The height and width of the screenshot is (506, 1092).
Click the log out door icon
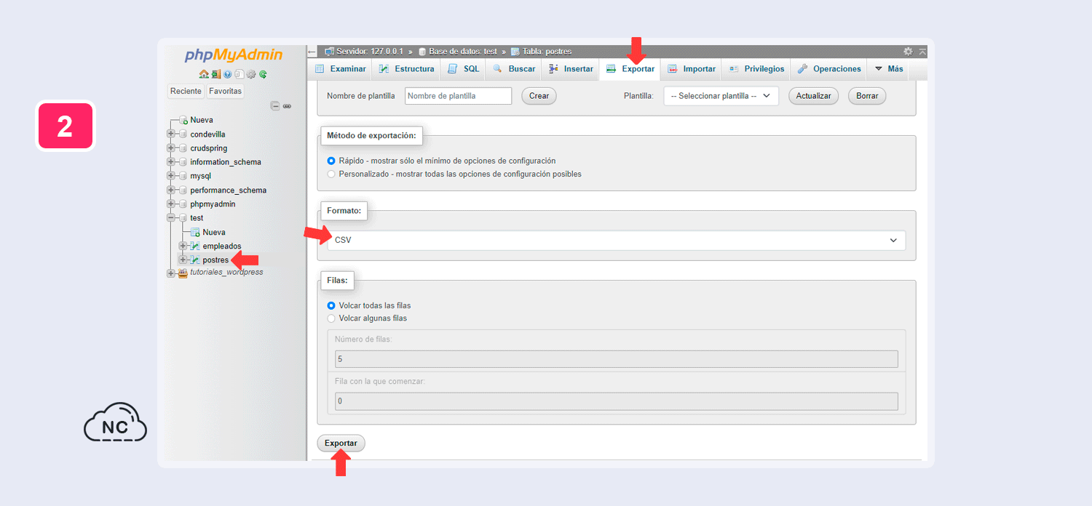click(216, 74)
